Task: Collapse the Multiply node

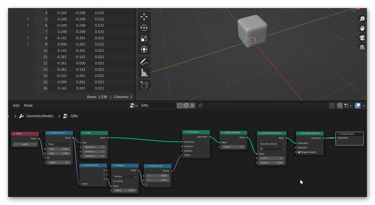Action: (x=114, y=165)
